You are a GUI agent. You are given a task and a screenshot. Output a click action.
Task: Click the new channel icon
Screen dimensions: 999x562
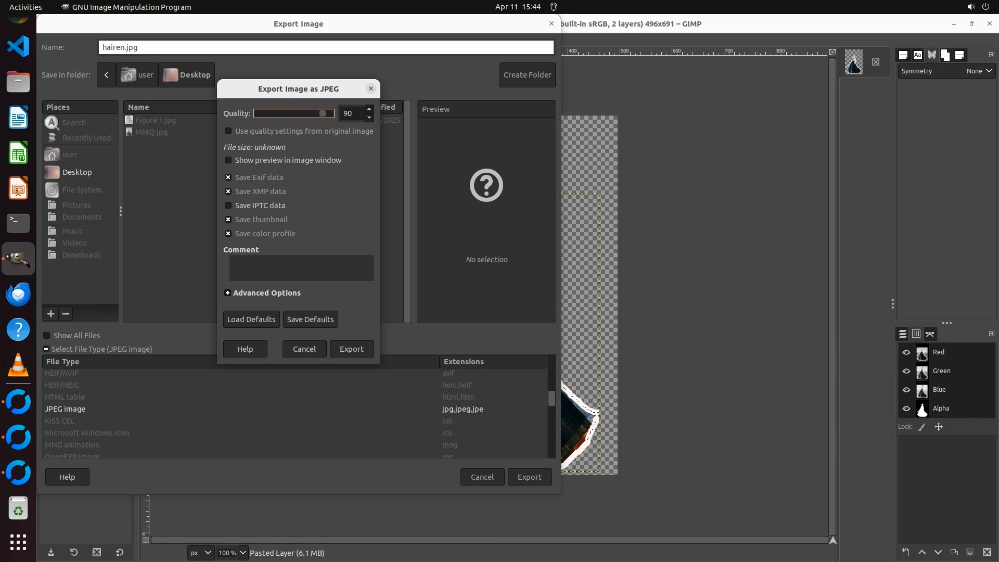tap(905, 553)
